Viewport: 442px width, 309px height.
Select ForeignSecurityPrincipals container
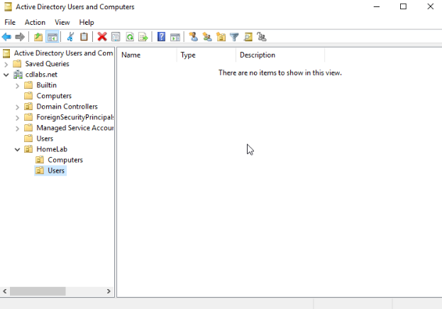click(x=75, y=117)
